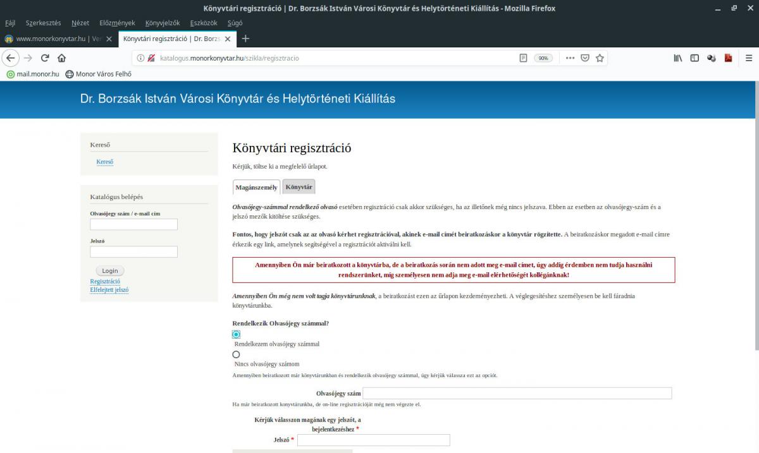Viewport: 759px width, 453px height.
Task: Click the Olvasójegy szám registration field
Action: pos(517,393)
